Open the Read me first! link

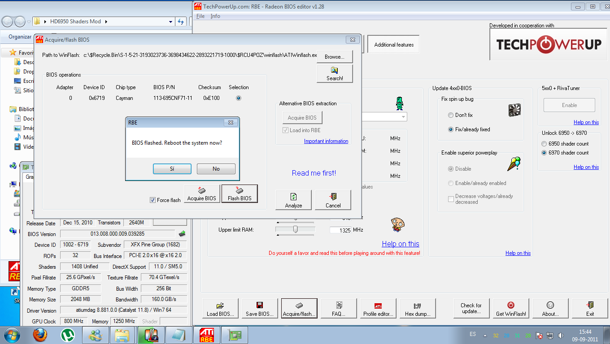tap(314, 173)
